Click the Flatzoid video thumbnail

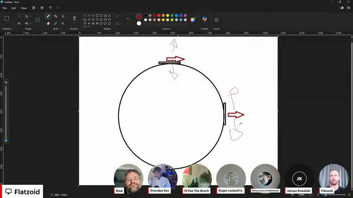coord(334,179)
